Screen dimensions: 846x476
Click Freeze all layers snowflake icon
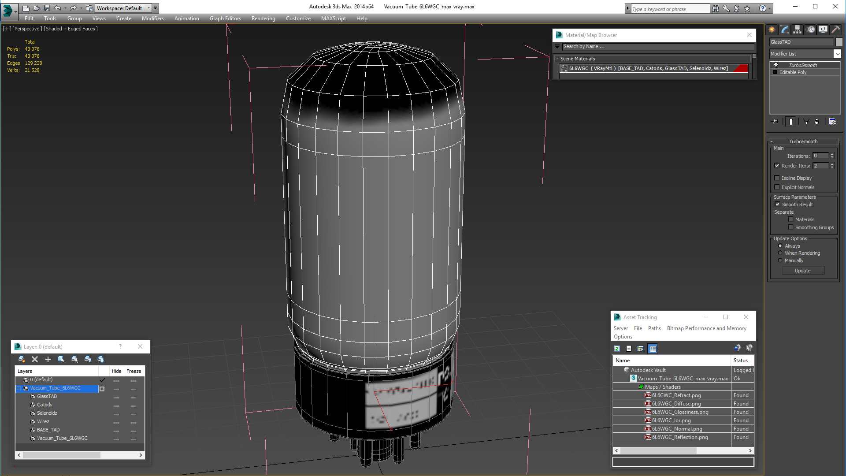(x=101, y=359)
